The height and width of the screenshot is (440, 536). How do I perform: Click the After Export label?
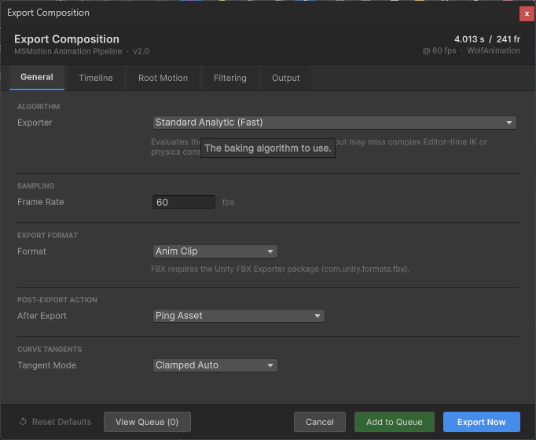(42, 316)
